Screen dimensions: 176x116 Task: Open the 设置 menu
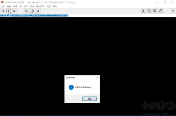coord(48,6)
